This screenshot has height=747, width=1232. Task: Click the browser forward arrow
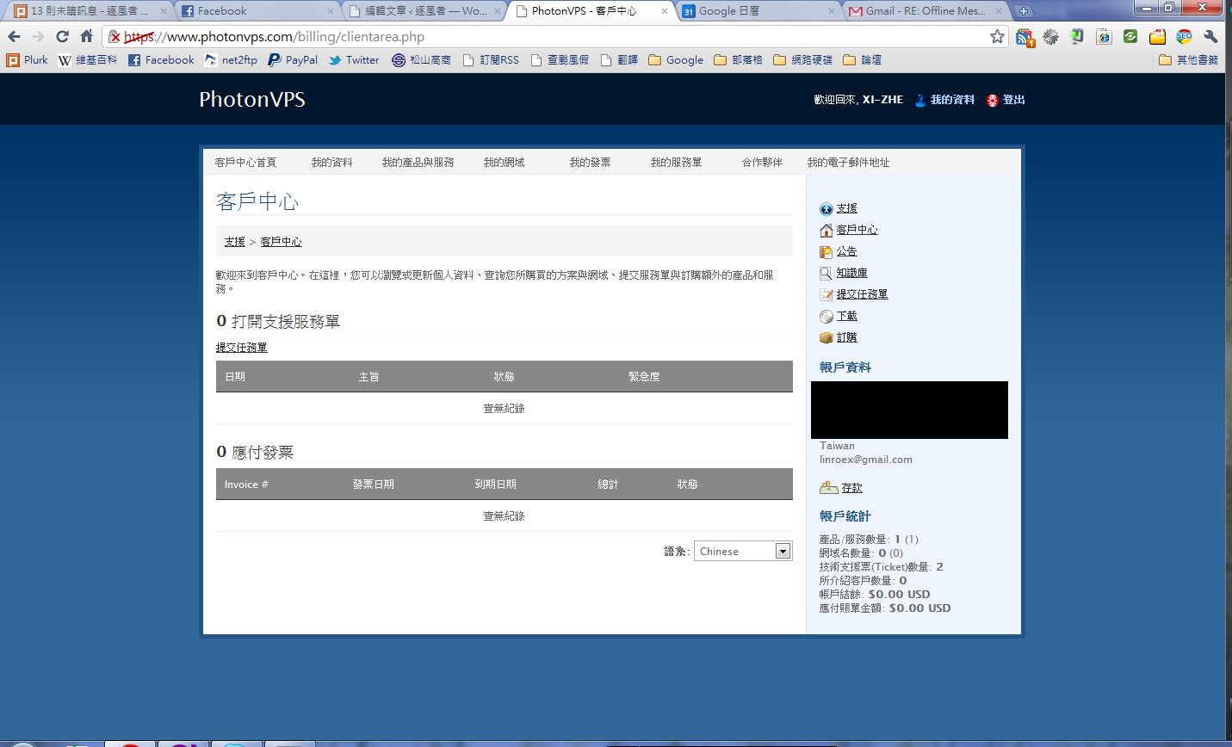[x=38, y=36]
